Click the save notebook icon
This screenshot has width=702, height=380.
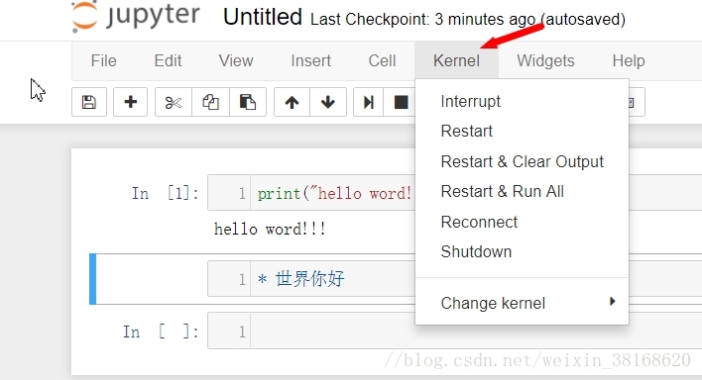89,102
